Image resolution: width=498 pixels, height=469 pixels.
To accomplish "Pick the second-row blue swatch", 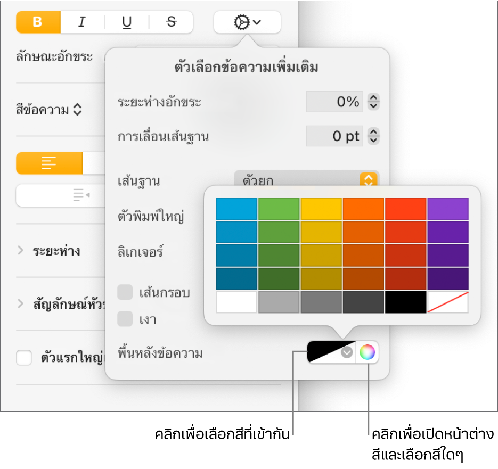I will pyautogui.click(x=236, y=232).
